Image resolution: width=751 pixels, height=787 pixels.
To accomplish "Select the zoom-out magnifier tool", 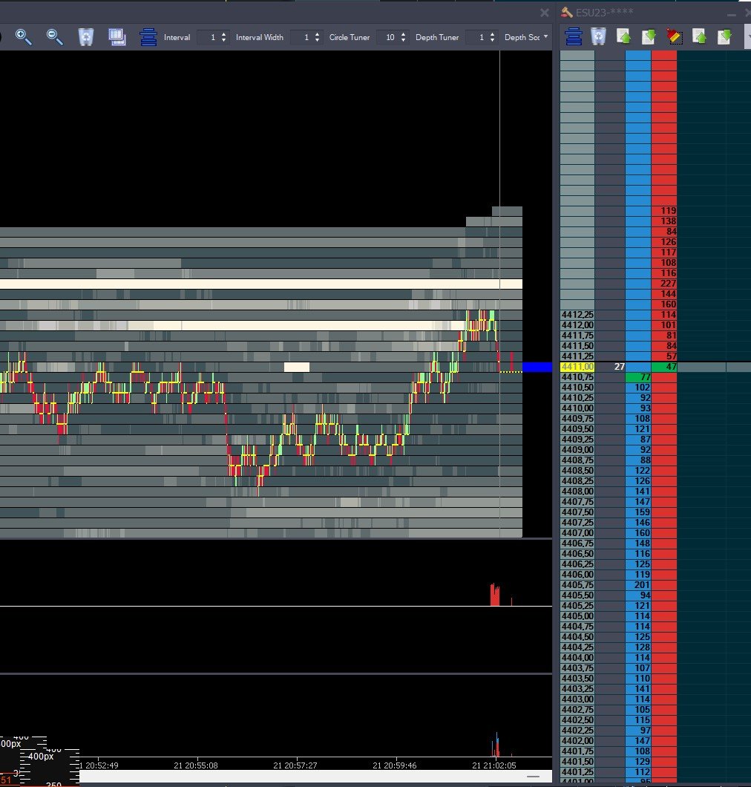I will click(54, 37).
